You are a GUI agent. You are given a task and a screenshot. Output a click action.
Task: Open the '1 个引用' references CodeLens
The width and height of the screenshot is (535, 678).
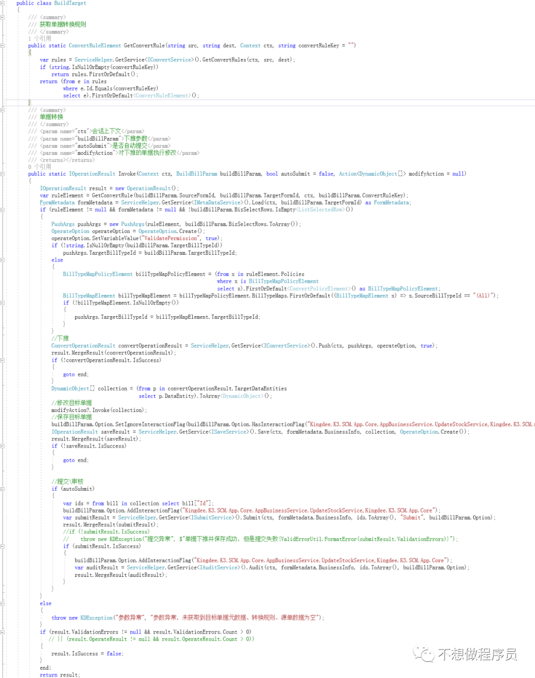pos(40,38)
